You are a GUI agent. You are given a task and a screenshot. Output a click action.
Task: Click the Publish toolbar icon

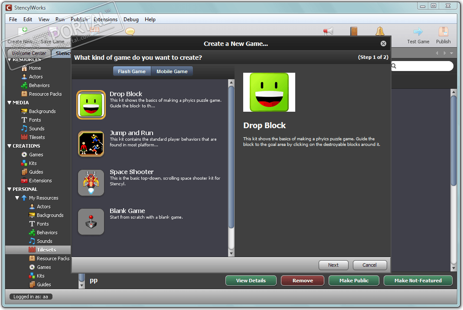(x=443, y=32)
